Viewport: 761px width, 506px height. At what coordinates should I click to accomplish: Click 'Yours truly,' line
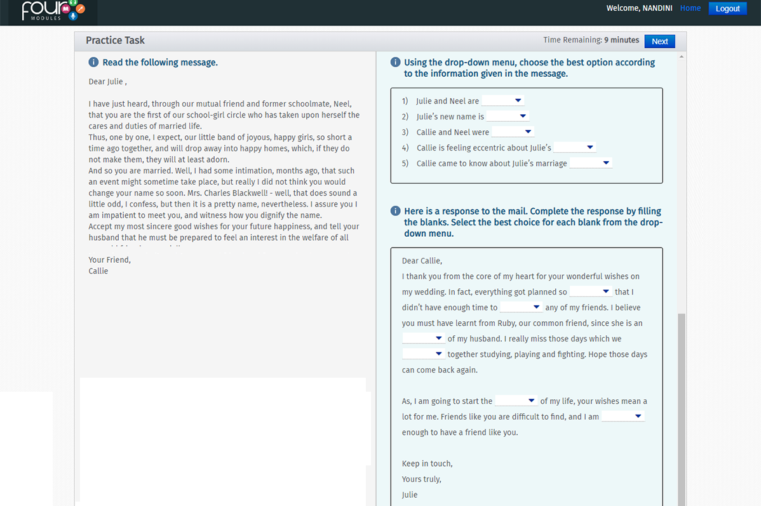click(421, 479)
